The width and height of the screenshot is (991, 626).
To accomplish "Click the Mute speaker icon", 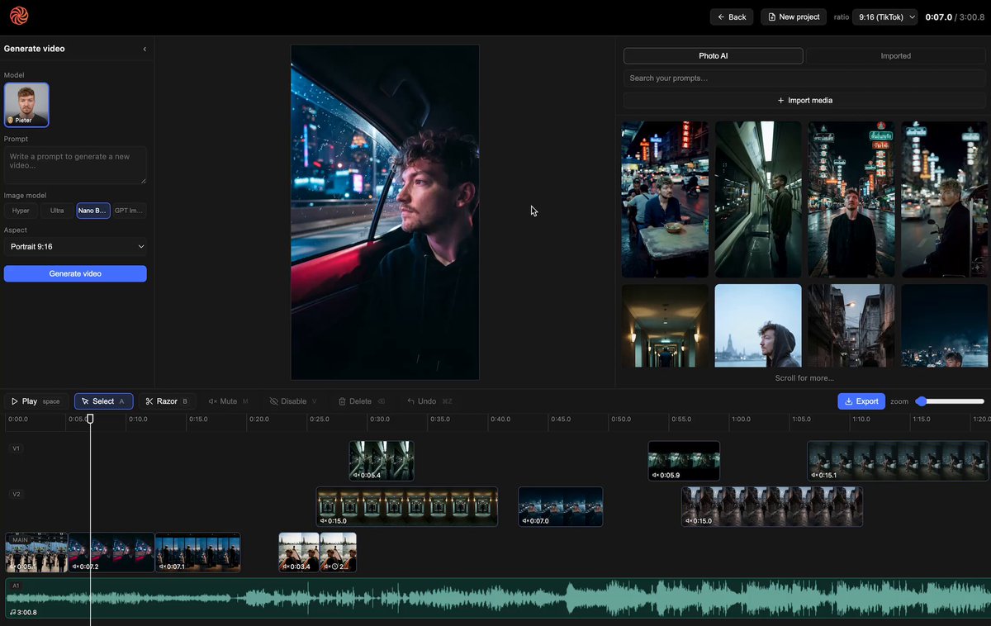I will point(213,401).
